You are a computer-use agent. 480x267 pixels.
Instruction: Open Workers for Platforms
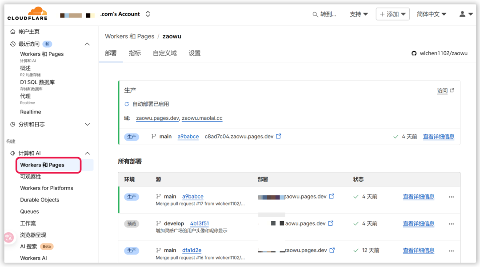tap(47, 188)
